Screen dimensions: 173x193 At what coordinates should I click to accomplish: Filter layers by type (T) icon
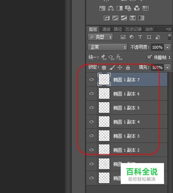[x=140, y=37]
